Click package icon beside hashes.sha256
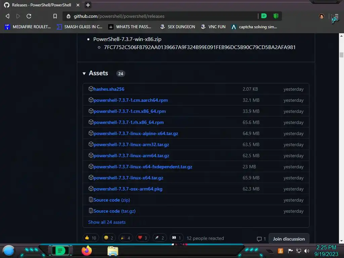 point(91,89)
